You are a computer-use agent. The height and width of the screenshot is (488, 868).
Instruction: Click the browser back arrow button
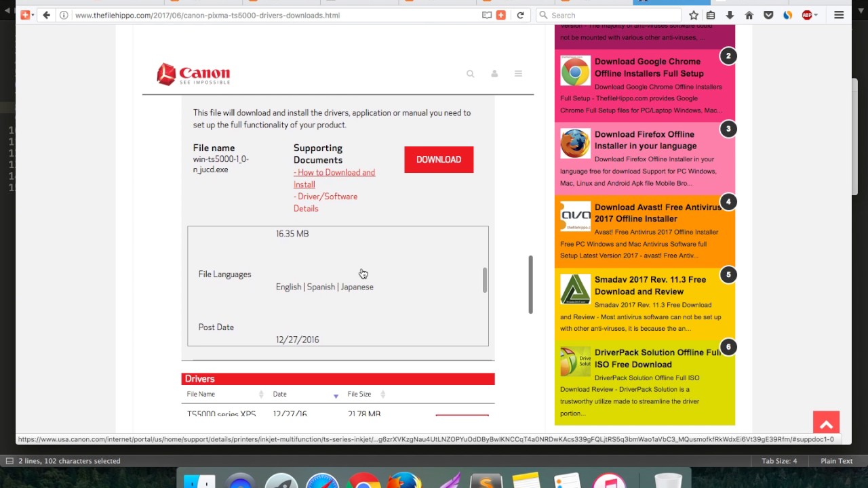point(46,15)
